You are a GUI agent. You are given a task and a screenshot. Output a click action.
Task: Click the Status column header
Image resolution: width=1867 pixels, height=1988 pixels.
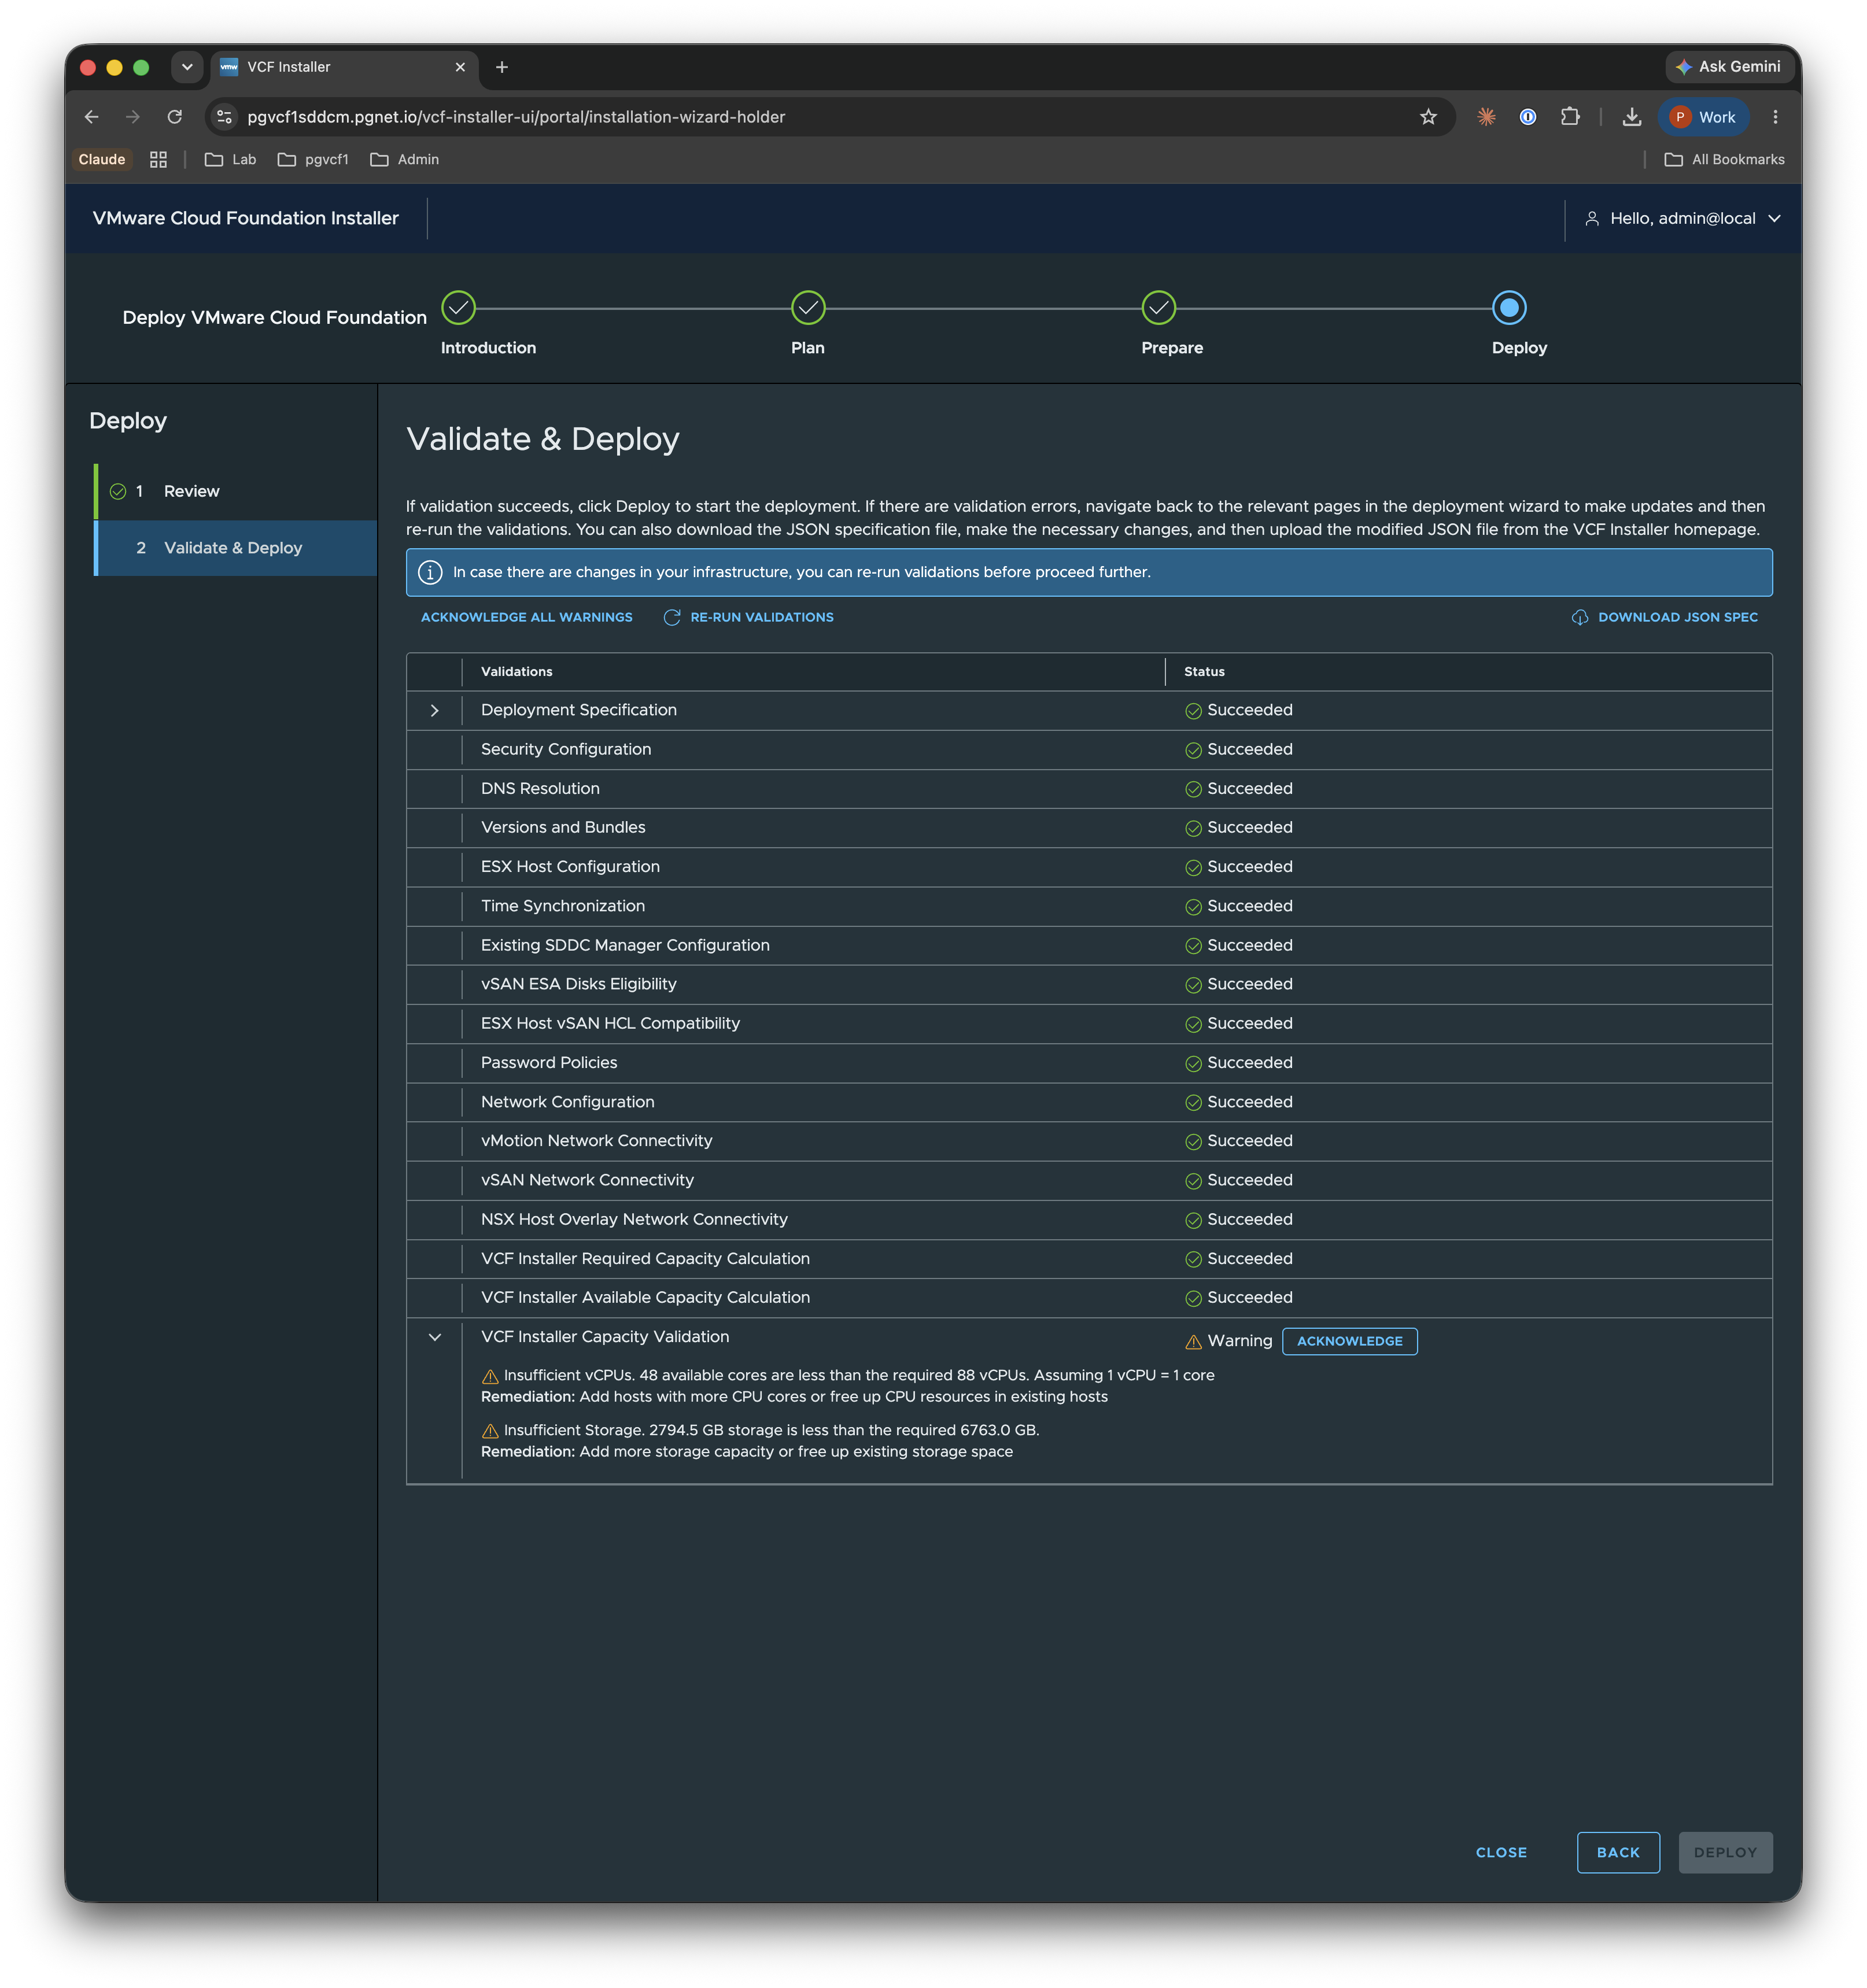(x=1204, y=672)
